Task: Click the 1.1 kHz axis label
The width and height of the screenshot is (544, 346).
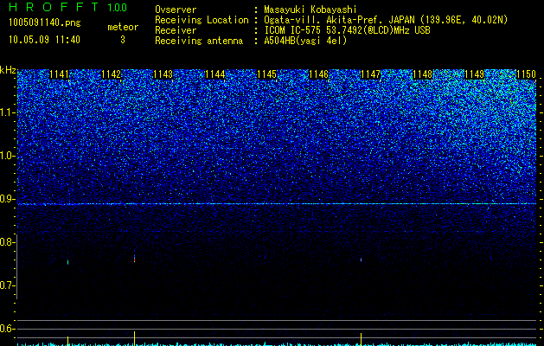Action: click(7, 112)
